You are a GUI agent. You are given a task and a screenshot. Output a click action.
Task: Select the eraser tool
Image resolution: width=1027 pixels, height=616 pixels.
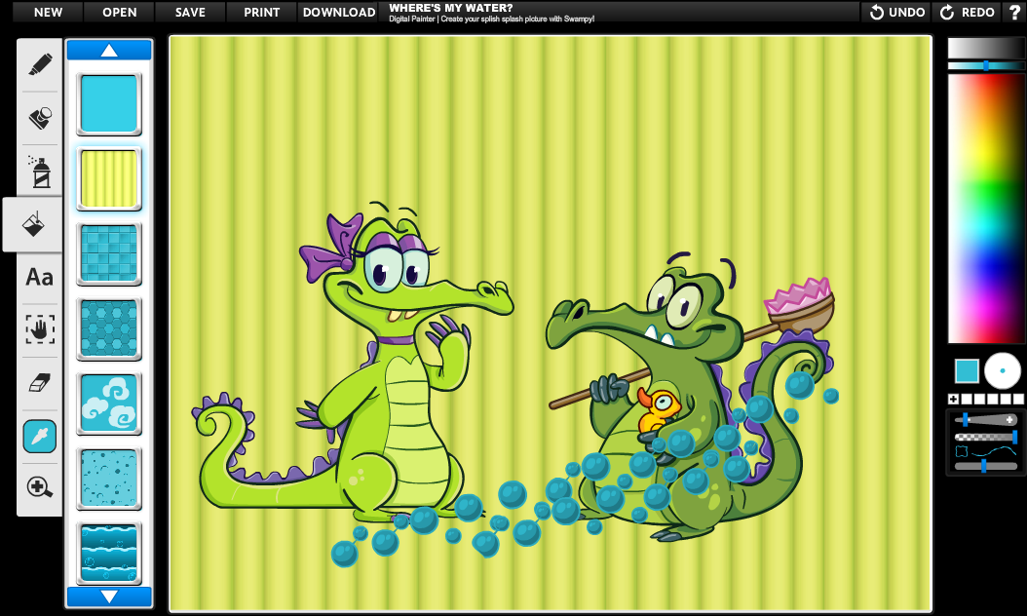pos(40,383)
